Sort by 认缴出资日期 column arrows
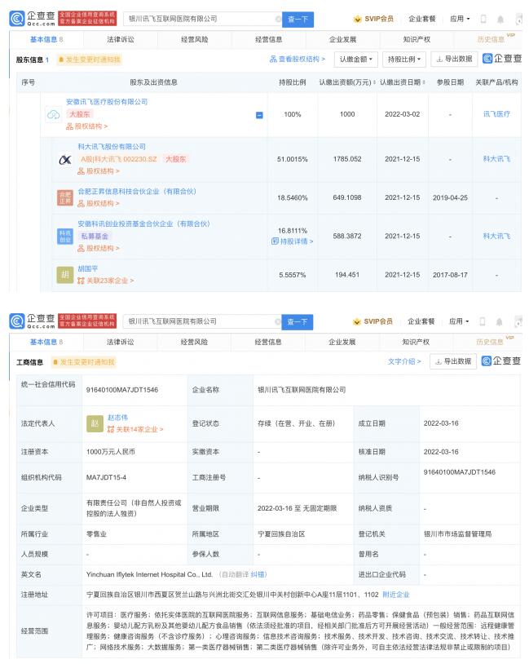 (x=424, y=82)
